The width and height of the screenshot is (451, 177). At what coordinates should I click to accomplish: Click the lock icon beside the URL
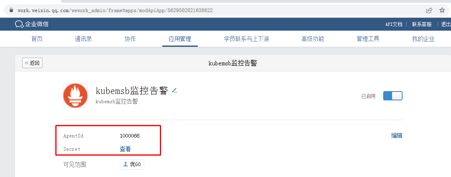point(11,10)
